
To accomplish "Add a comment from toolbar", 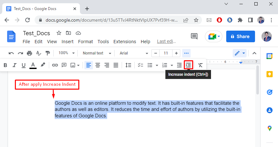I will click(x=64, y=65).
